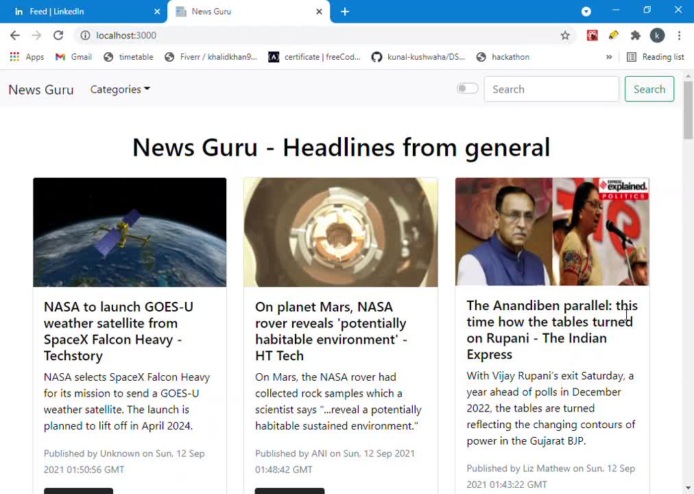Click 'With Vijay Rupani's exit' description text

tap(551, 408)
